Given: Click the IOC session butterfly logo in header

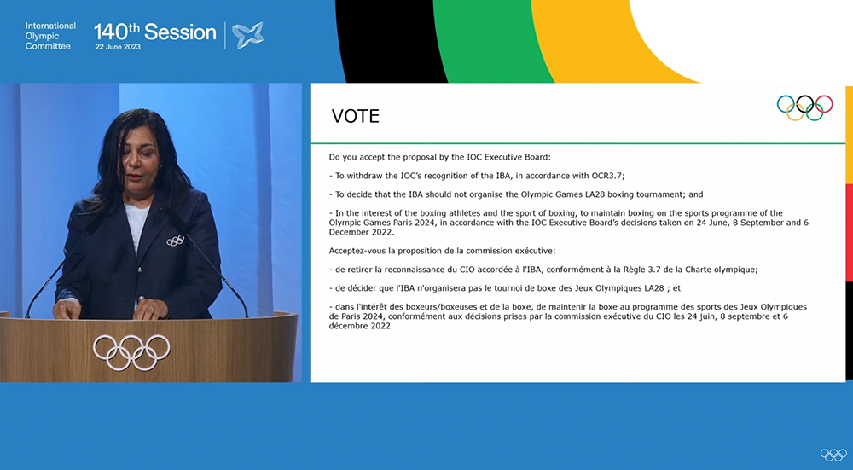Looking at the screenshot, I should tap(247, 35).
